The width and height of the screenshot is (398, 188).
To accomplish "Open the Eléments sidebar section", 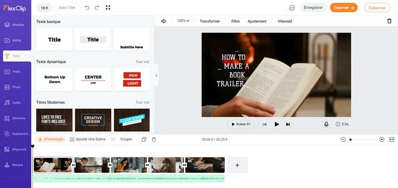I will 15,118.
